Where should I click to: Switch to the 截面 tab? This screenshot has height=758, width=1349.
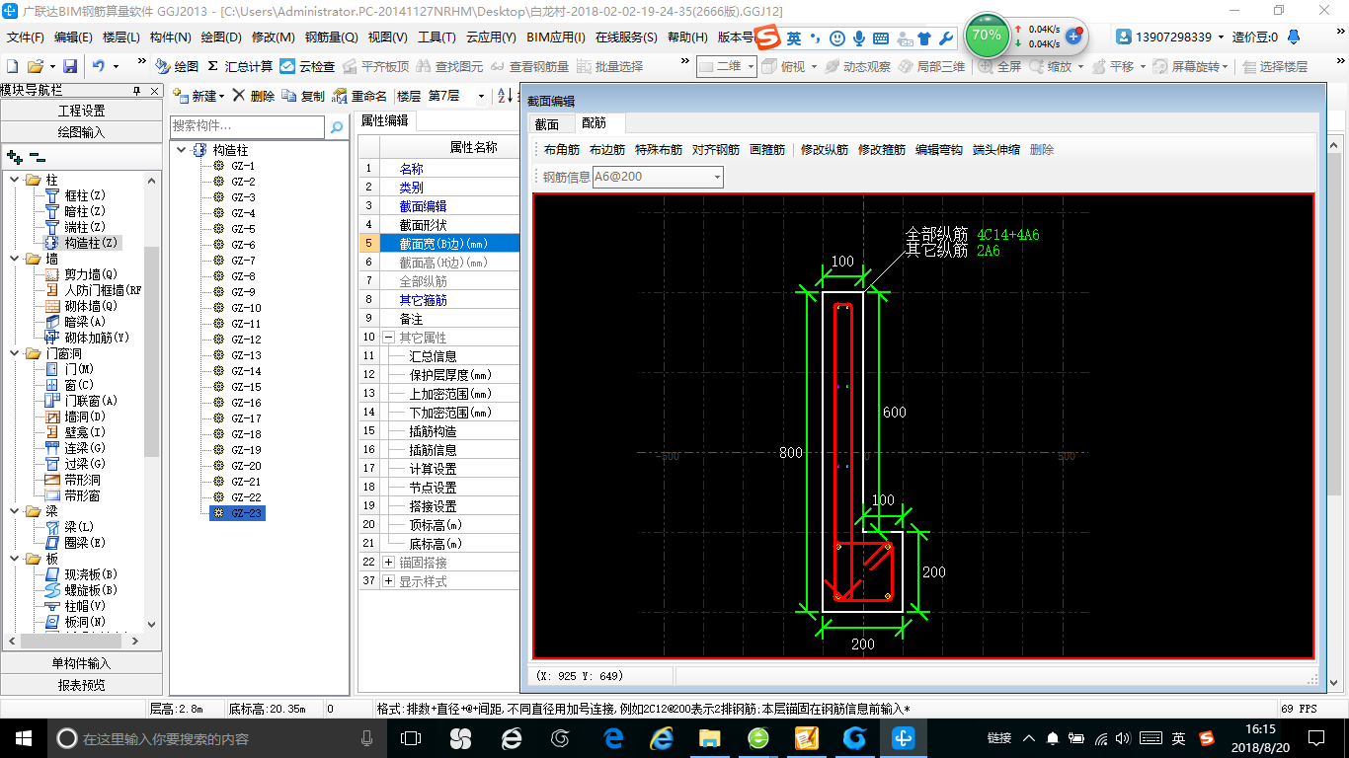[546, 123]
